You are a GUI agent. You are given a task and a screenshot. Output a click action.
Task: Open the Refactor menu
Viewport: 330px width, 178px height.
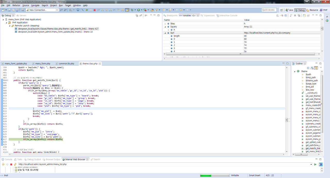(x=16, y=5)
